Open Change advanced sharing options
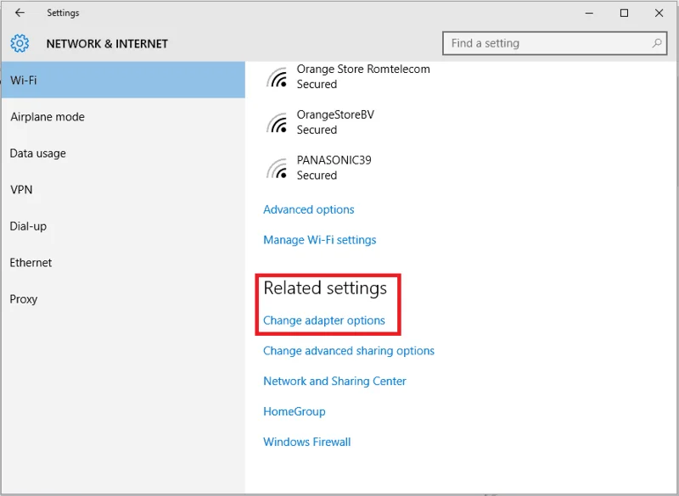Screen dimensions: 679x496 click(x=349, y=351)
